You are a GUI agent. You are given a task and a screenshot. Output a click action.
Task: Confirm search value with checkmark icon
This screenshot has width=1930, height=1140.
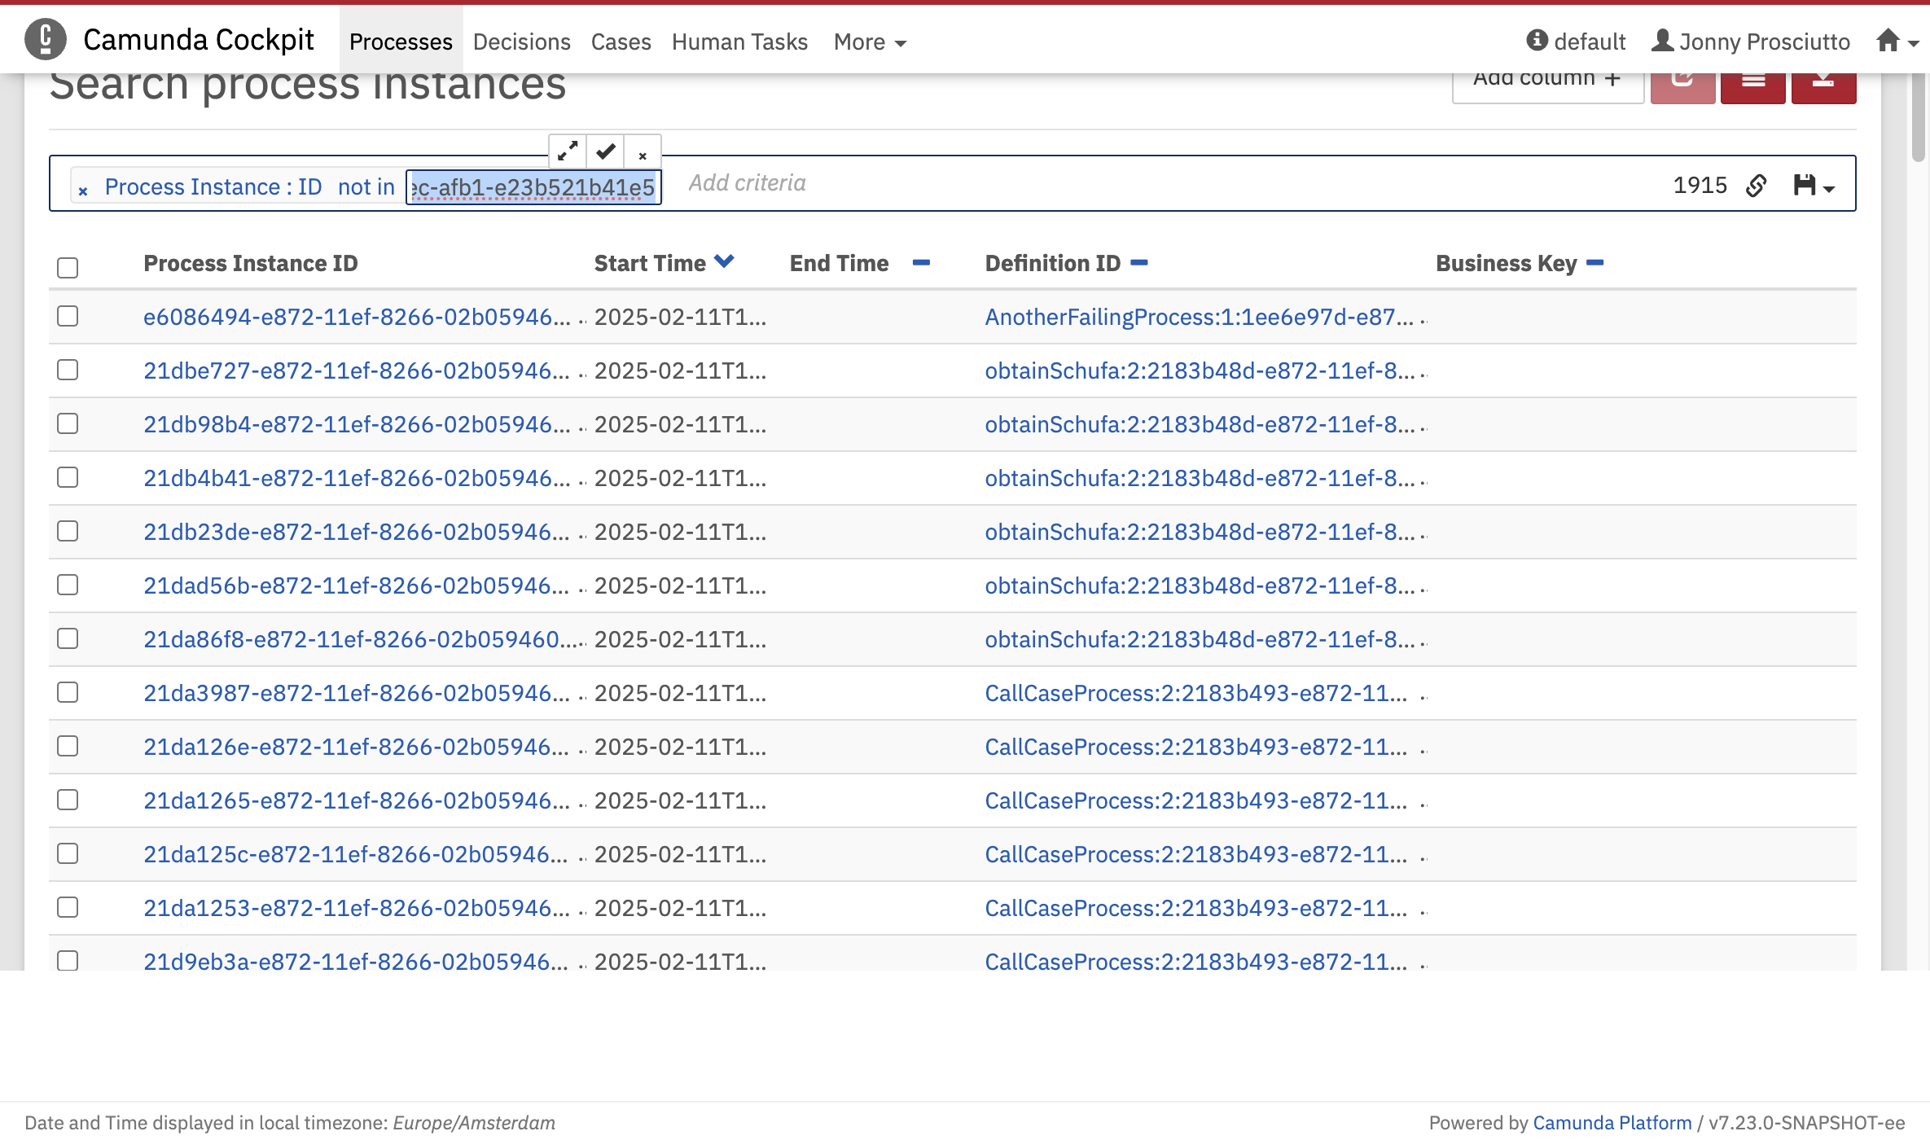tap(605, 151)
